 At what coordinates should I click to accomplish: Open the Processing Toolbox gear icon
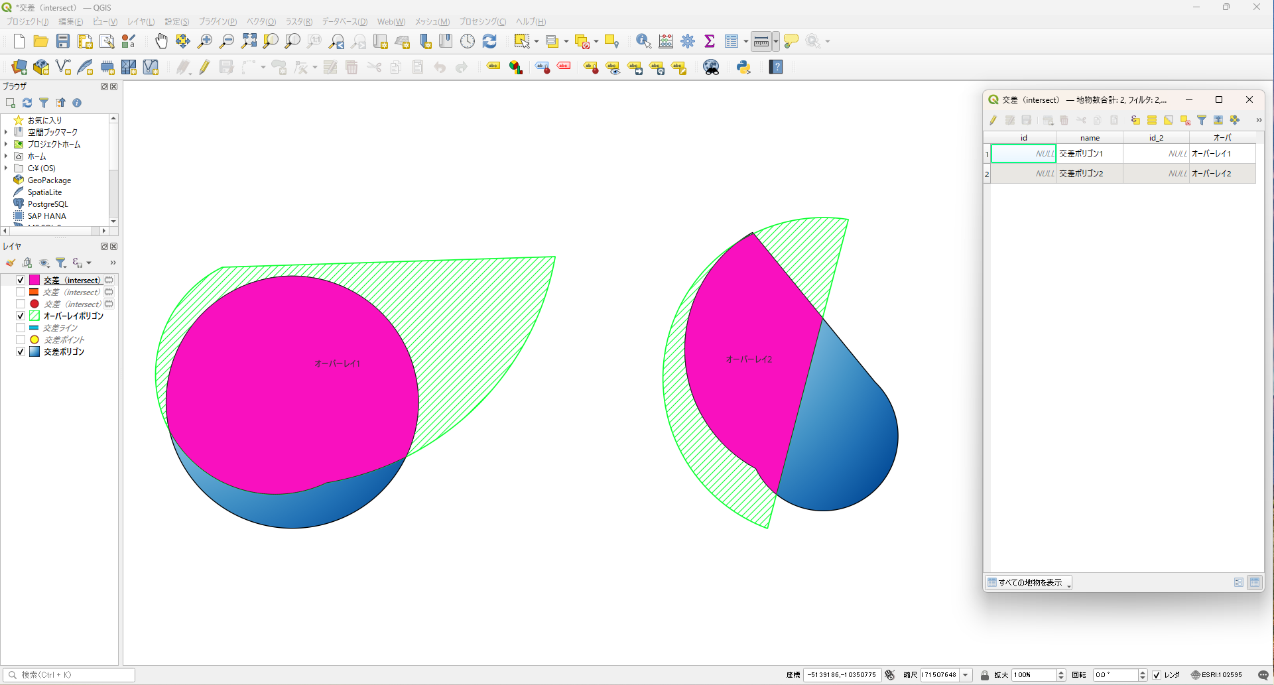(688, 42)
